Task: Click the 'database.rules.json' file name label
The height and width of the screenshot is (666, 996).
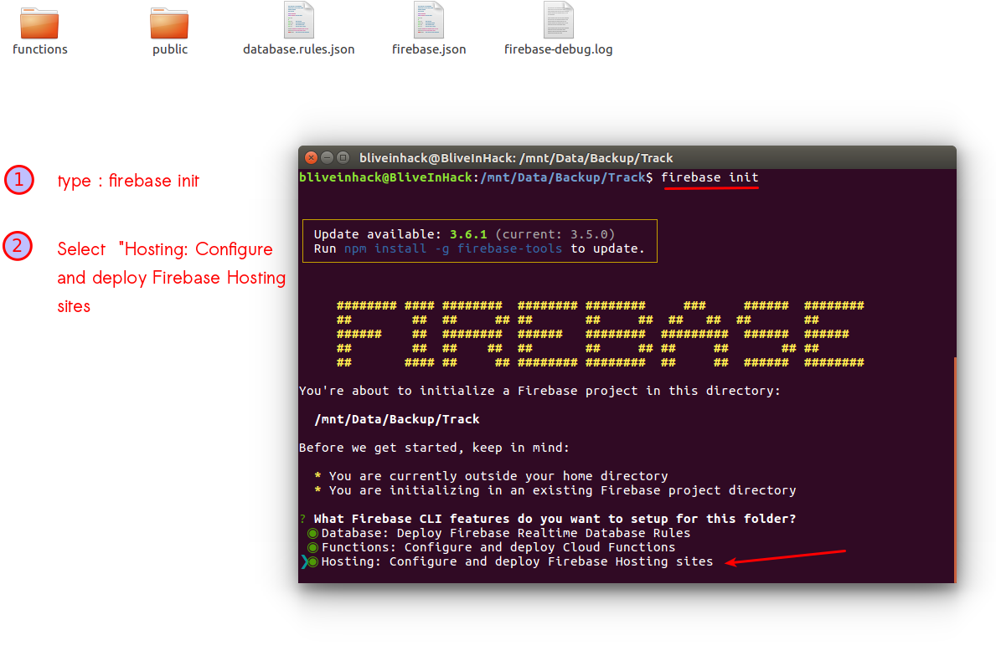Action: pyautogui.click(x=298, y=49)
